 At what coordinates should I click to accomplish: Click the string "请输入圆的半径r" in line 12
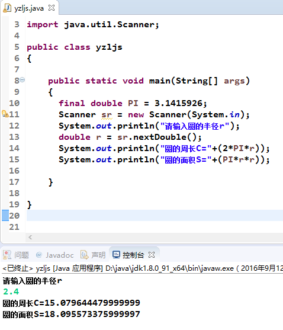[x=195, y=126]
